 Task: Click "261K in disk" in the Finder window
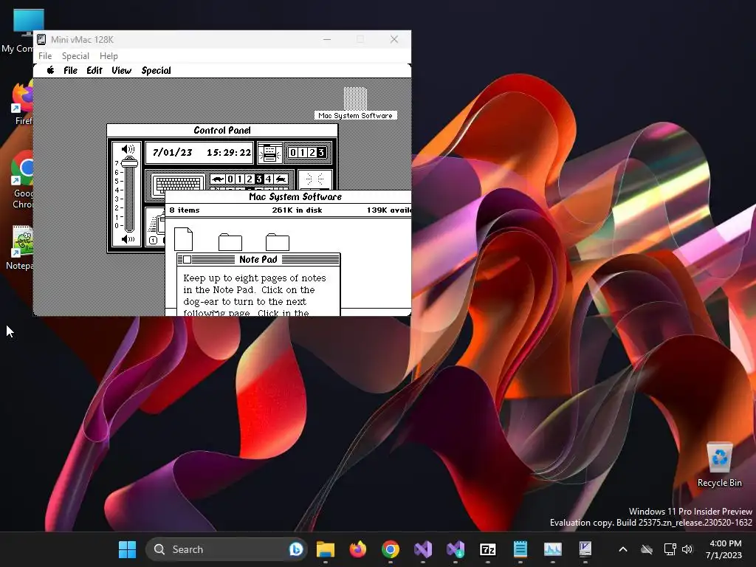click(x=297, y=210)
